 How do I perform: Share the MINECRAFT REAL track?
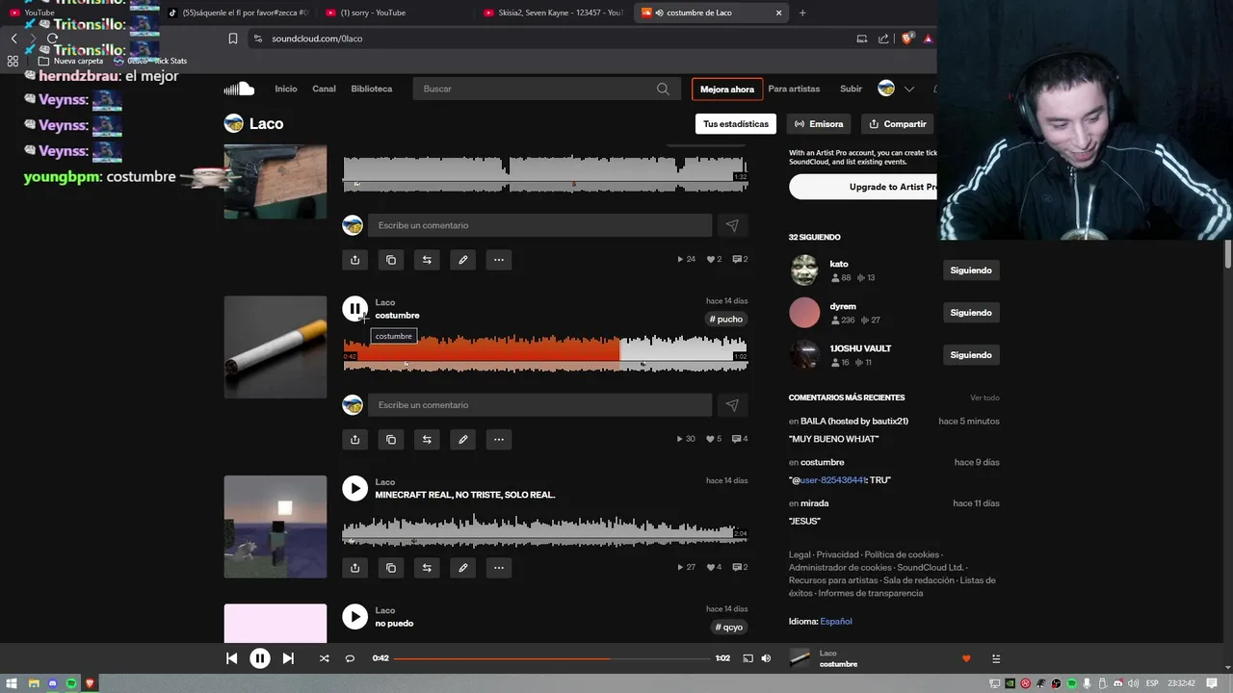coord(354,568)
